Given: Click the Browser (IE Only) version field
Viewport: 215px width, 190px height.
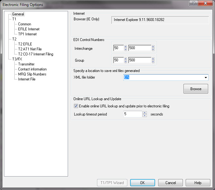Looking at the screenshot, I should 160,20.
